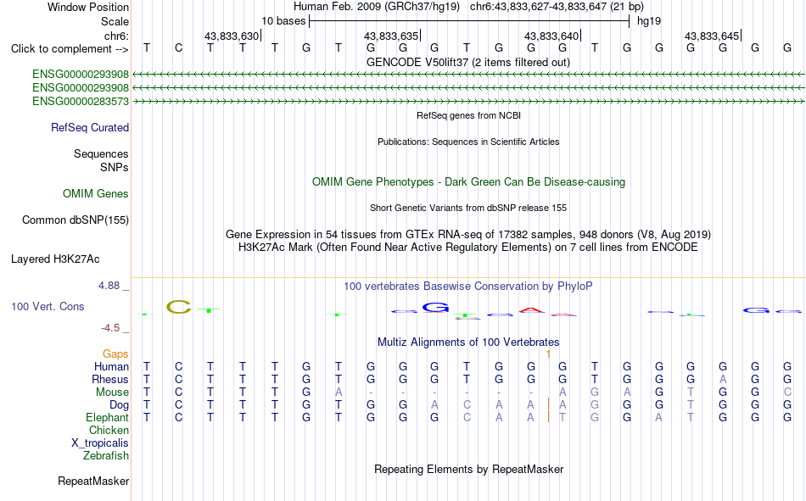Click the orange '1' gap marker

coord(548,354)
